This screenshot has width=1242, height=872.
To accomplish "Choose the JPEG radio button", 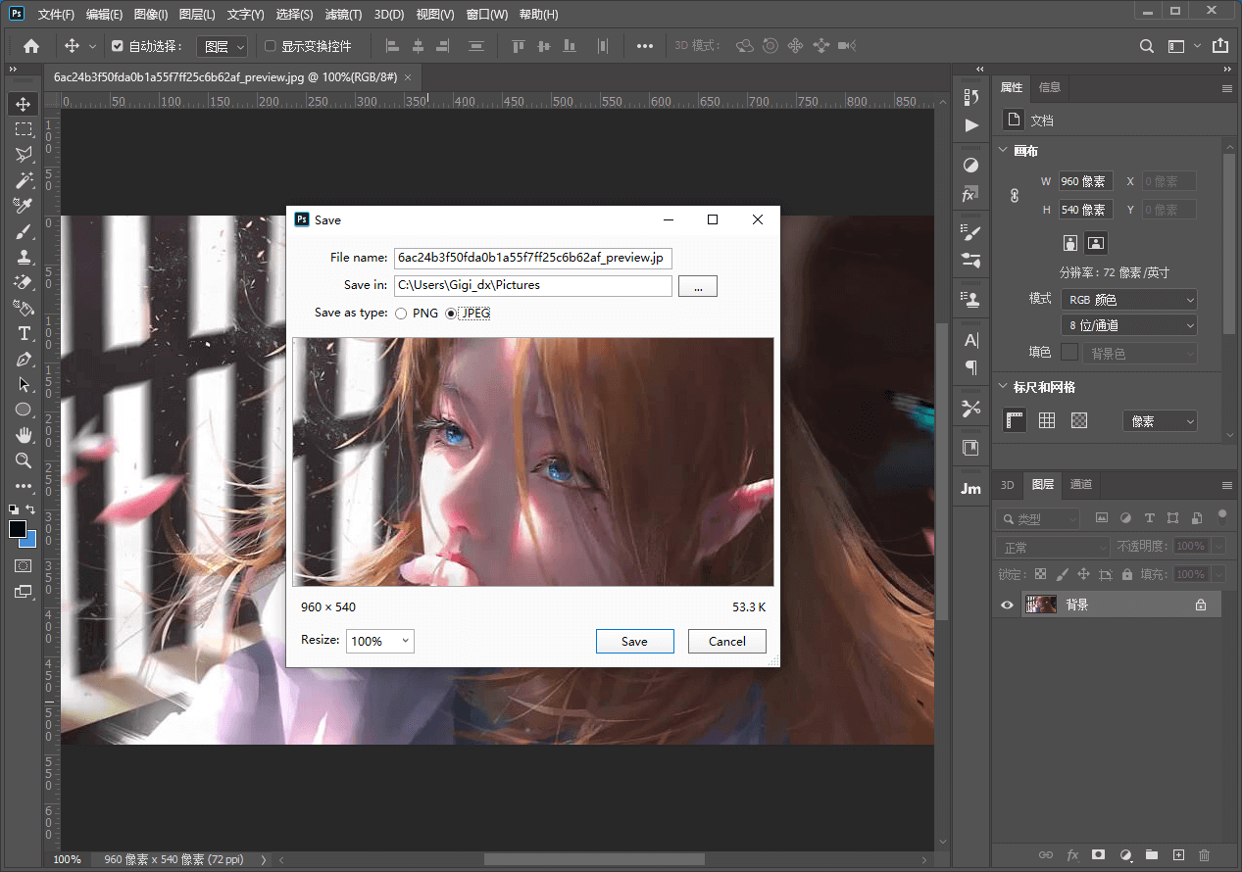I will click(x=451, y=314).
